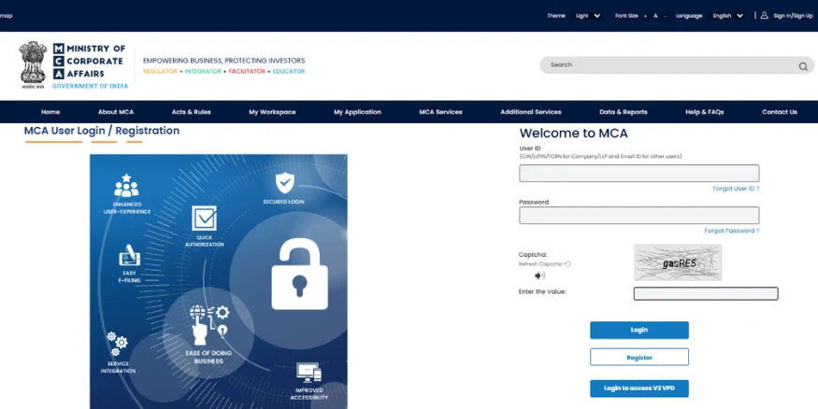
Task: Focus the Password input field
Action: pos(639,215)
